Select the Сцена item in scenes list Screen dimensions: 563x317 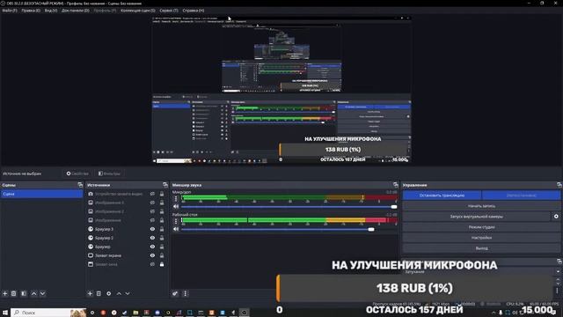tap(41, 194)
